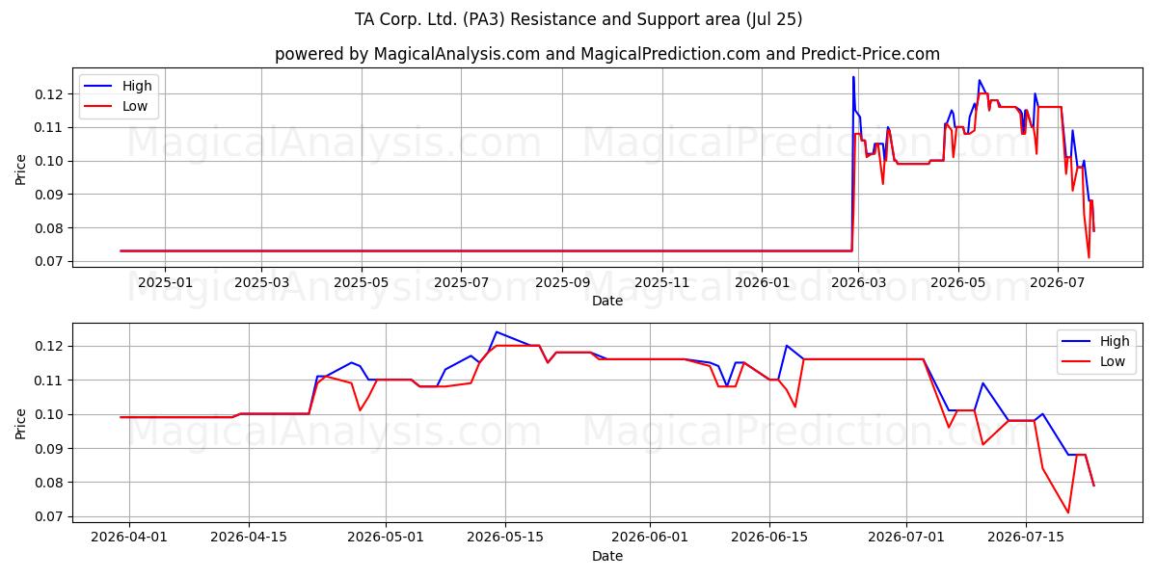
Task: Click the top chart's 'Price' axis label
Action: click(21, 168)
